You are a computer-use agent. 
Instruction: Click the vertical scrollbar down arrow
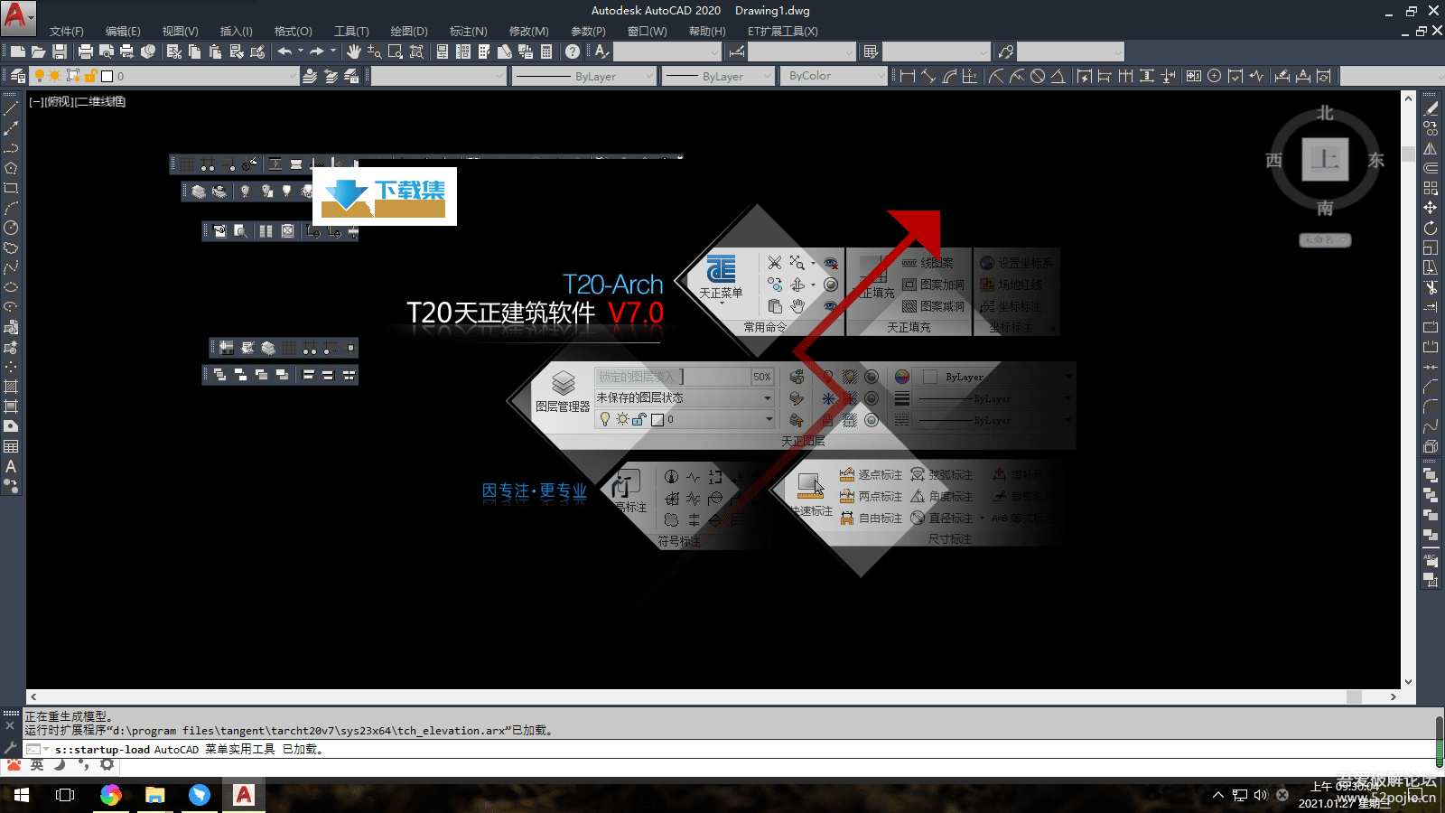(x=1408, y=682)
